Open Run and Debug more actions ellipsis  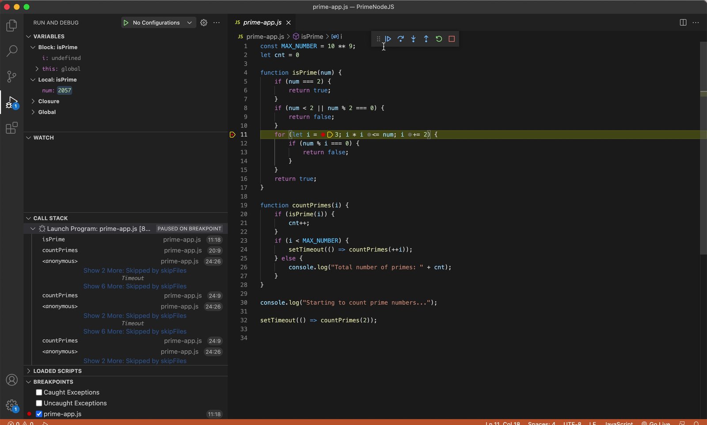(217, 23)
